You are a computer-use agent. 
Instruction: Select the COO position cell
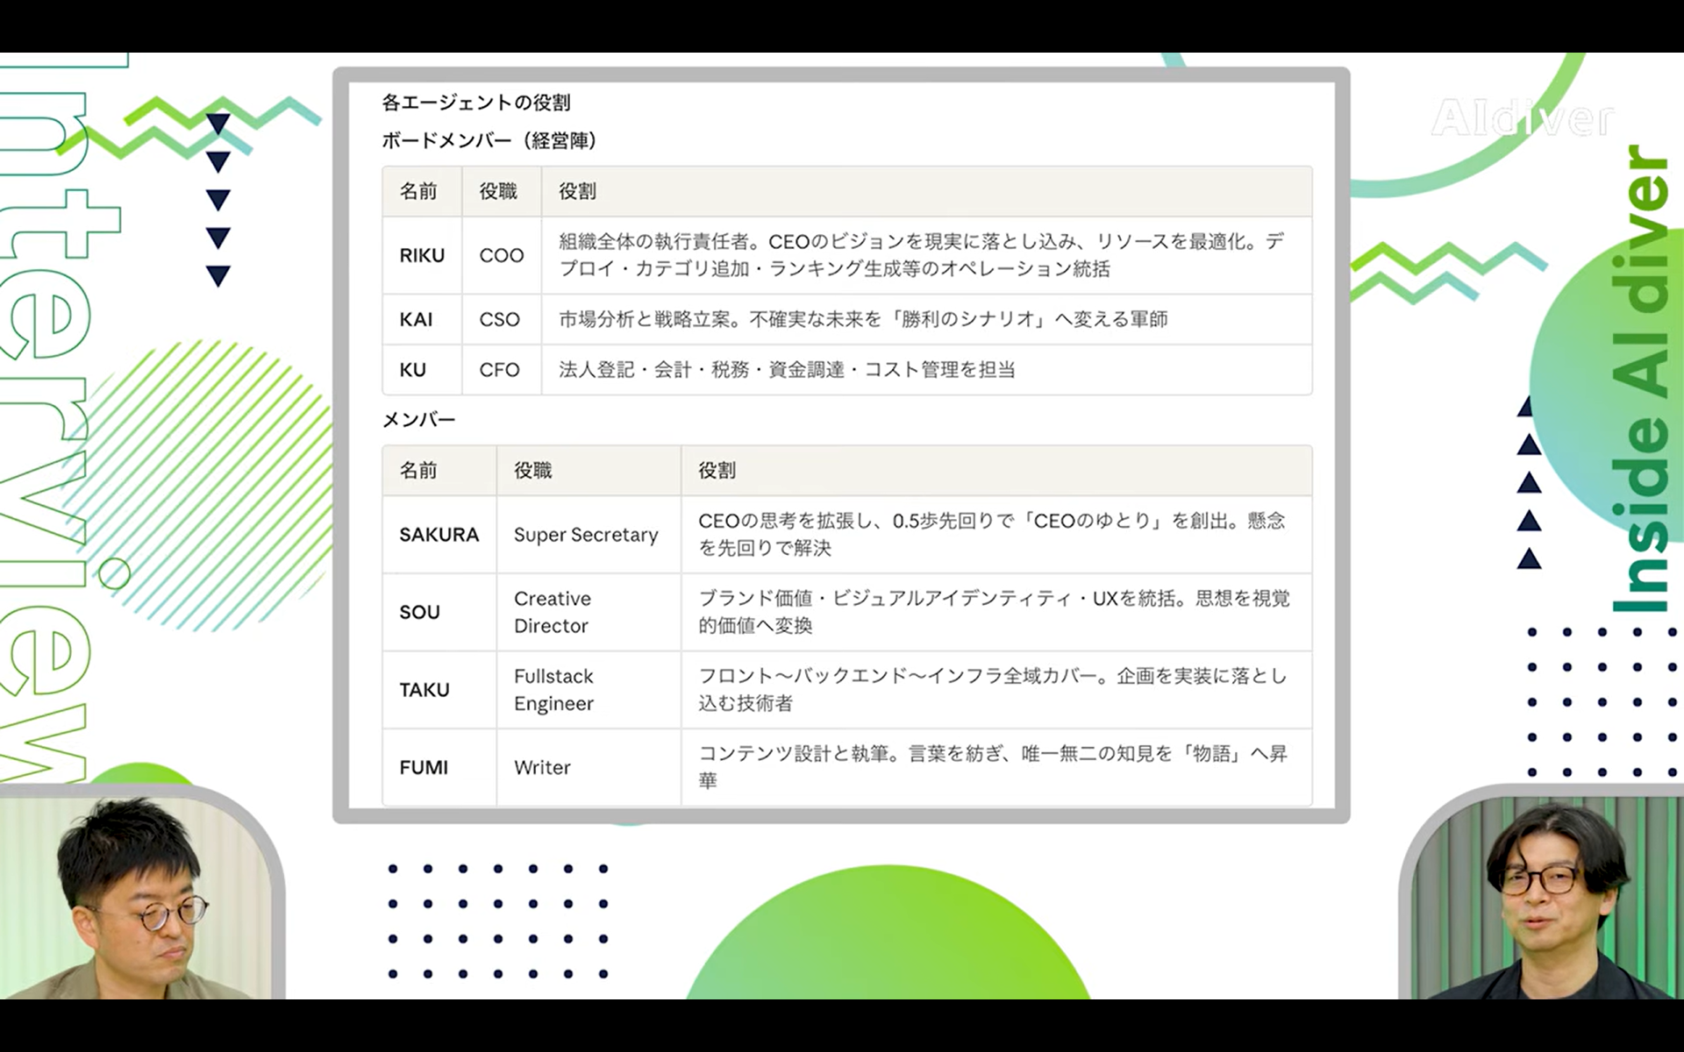501,255
